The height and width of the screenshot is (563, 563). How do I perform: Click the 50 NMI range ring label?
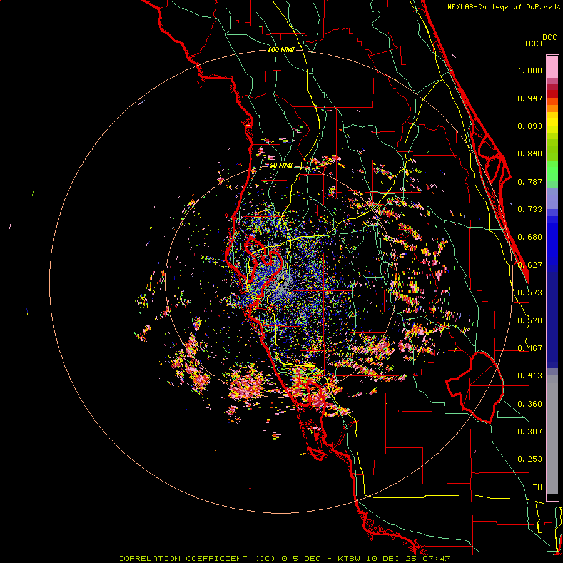281,166
